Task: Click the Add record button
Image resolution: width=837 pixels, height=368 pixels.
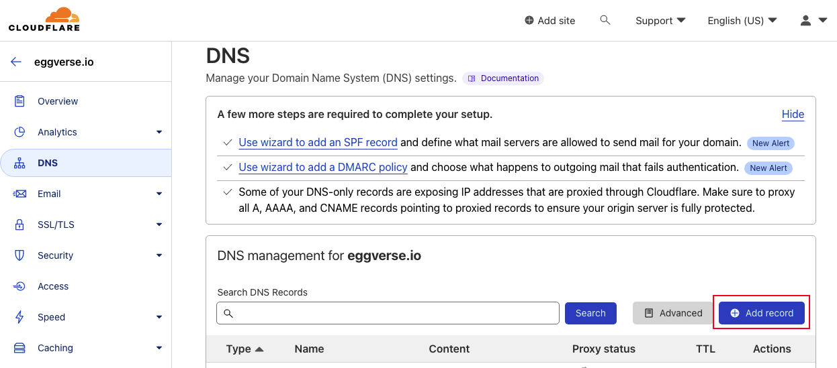Action: pyautogui.click(x=762, y=313)
